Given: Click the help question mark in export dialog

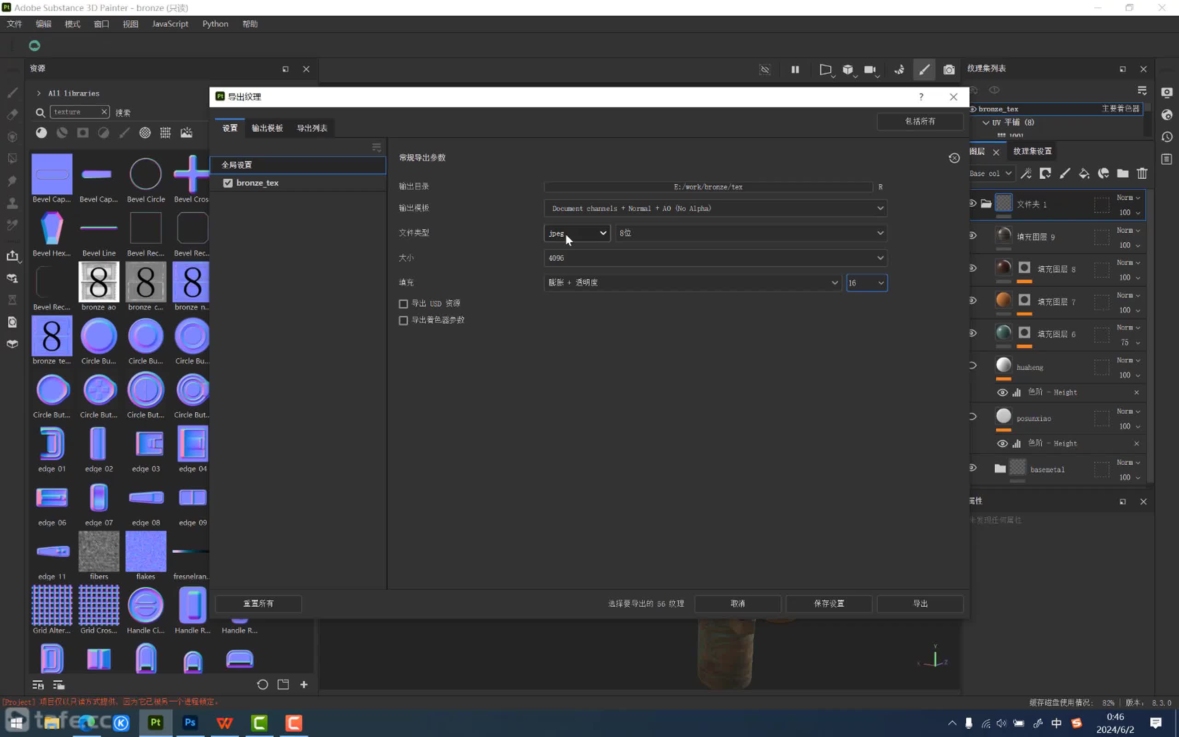Looking at the screenshot, I should [x=921, y=97].
